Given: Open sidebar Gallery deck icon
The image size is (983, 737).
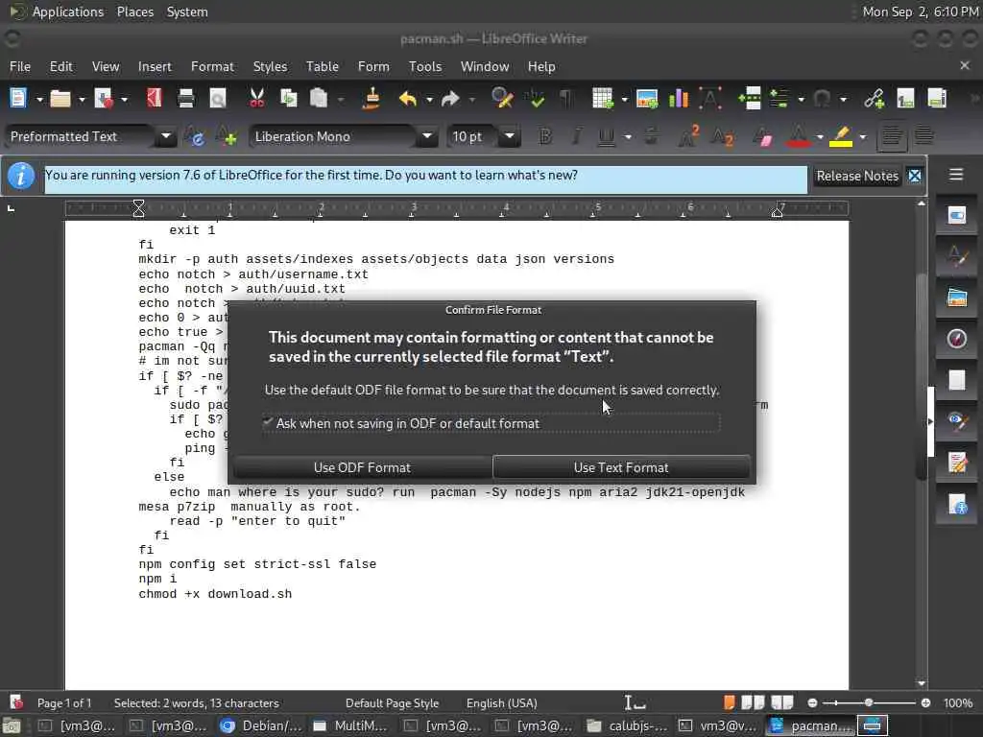Looking at the screenshot, I should (957, 297).
